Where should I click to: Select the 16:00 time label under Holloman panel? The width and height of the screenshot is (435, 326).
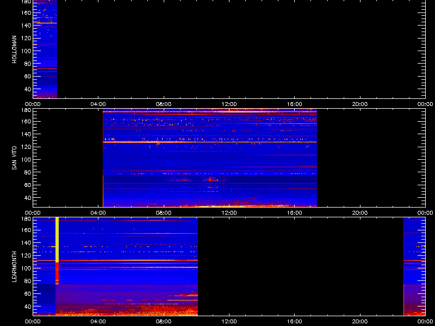point(295,104)
